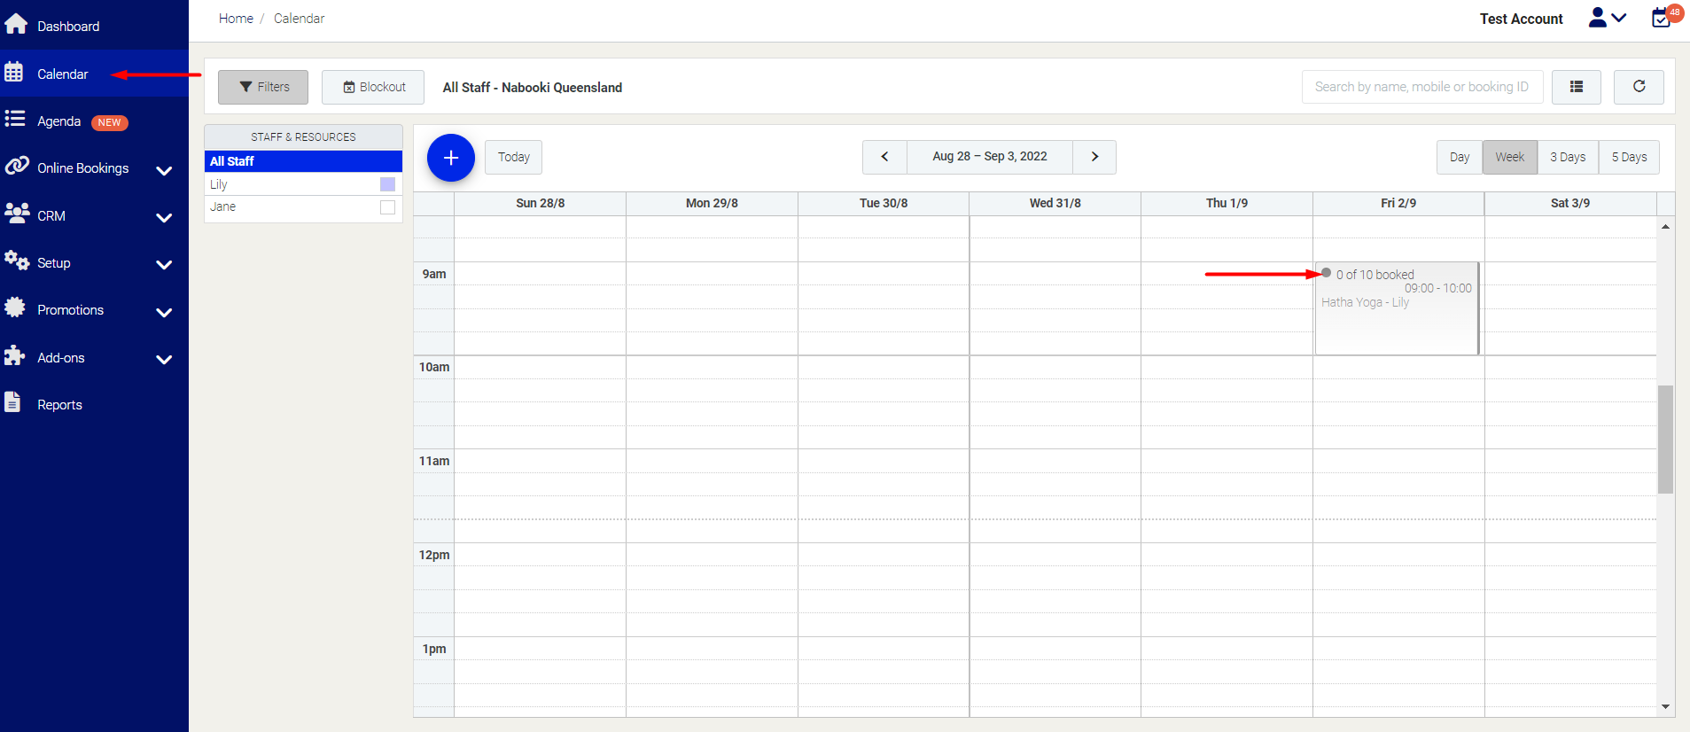This screenshot has height=732, width=1690.
Task: Jump to Today
Action: [x=513, y=157]
